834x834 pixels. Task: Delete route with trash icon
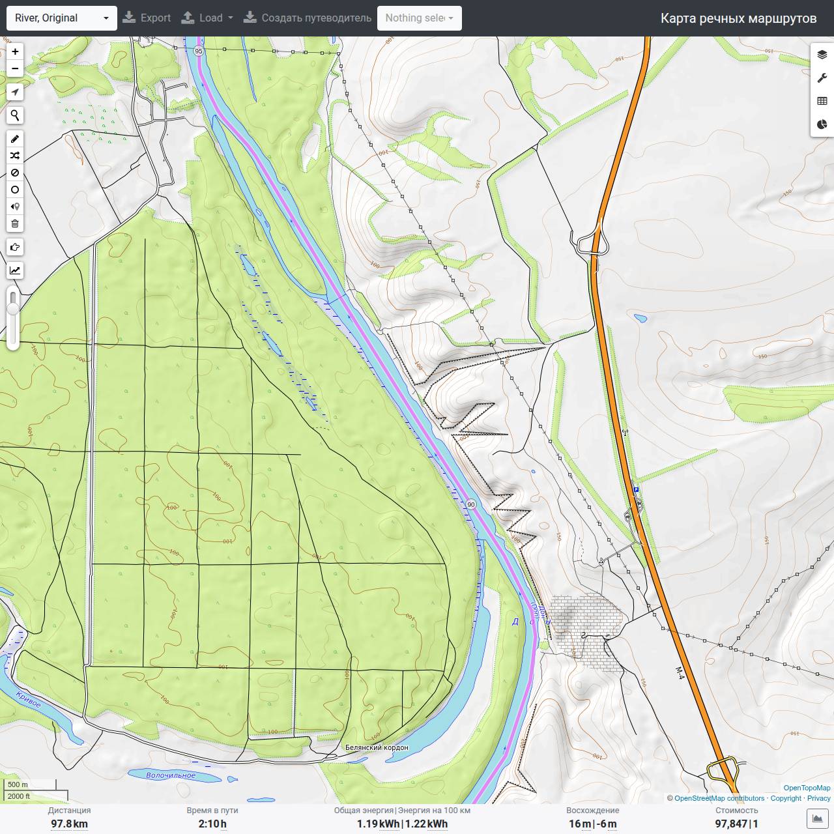pos(14,223)
